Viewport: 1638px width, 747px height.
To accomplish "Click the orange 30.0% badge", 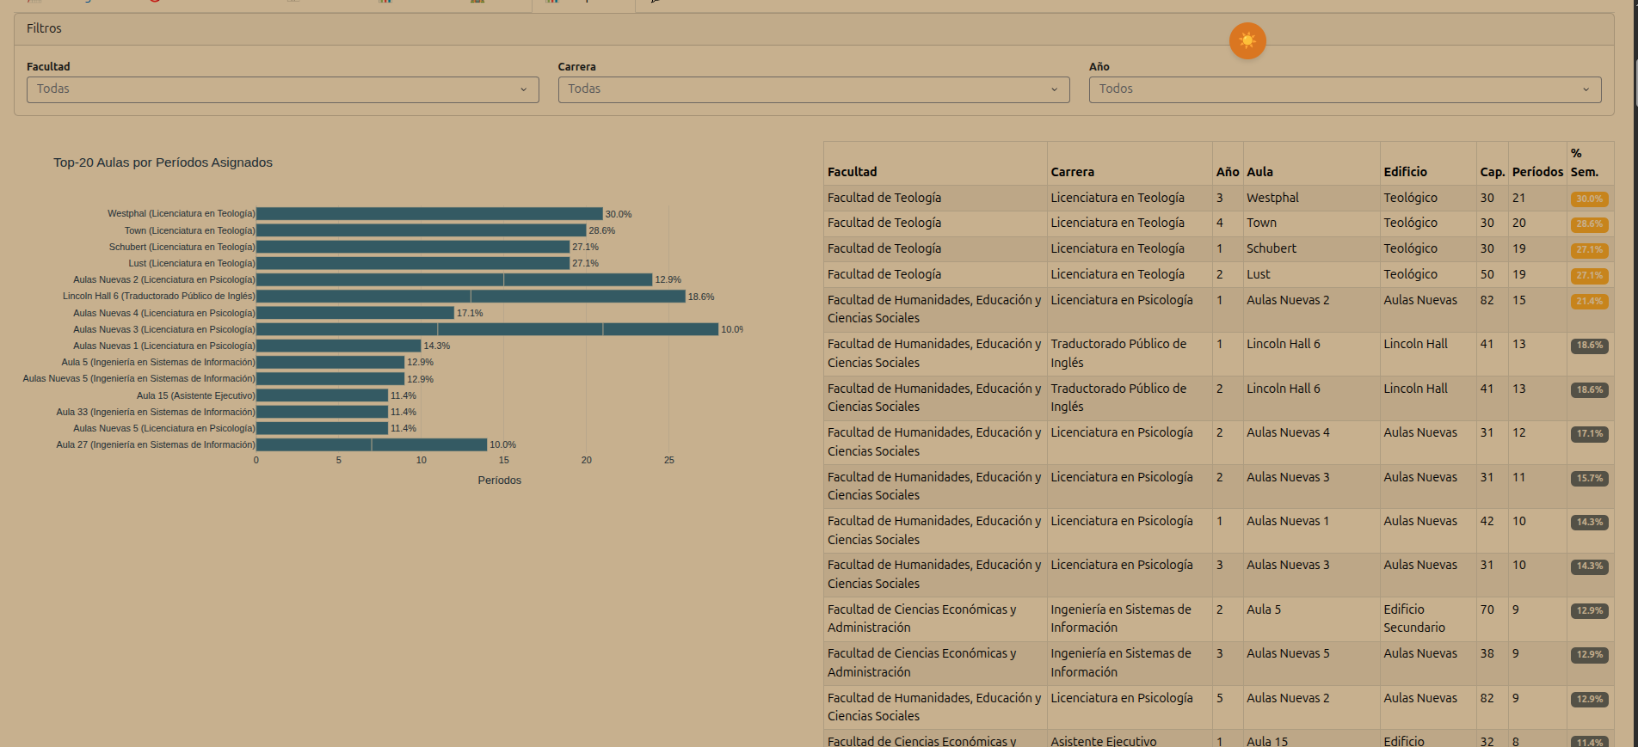I will [1588, 199].
